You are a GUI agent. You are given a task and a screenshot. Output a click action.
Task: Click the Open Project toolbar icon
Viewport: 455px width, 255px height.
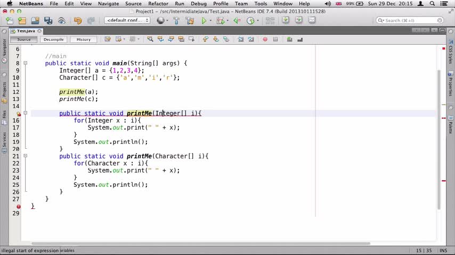(35, 21)
